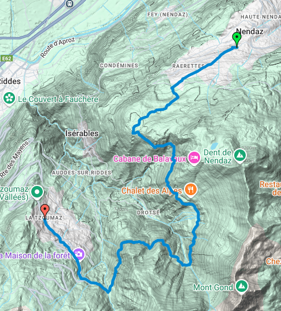
Task: Select the Dent de Nendaz text label
Action: click(217, 156)
